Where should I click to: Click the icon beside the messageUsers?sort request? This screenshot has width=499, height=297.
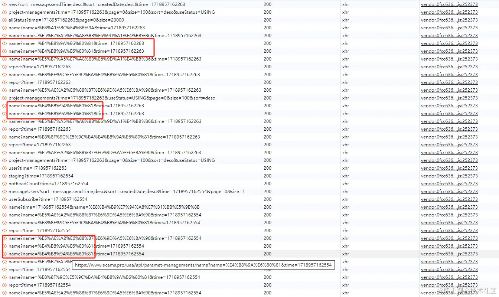pos(4,192)
